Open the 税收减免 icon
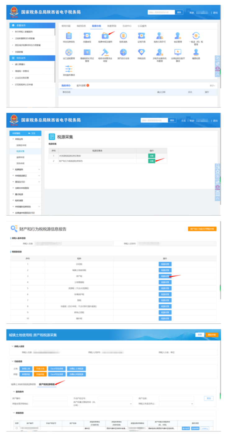Viewport: 228px width, 436px height. (x=123, y=36)
